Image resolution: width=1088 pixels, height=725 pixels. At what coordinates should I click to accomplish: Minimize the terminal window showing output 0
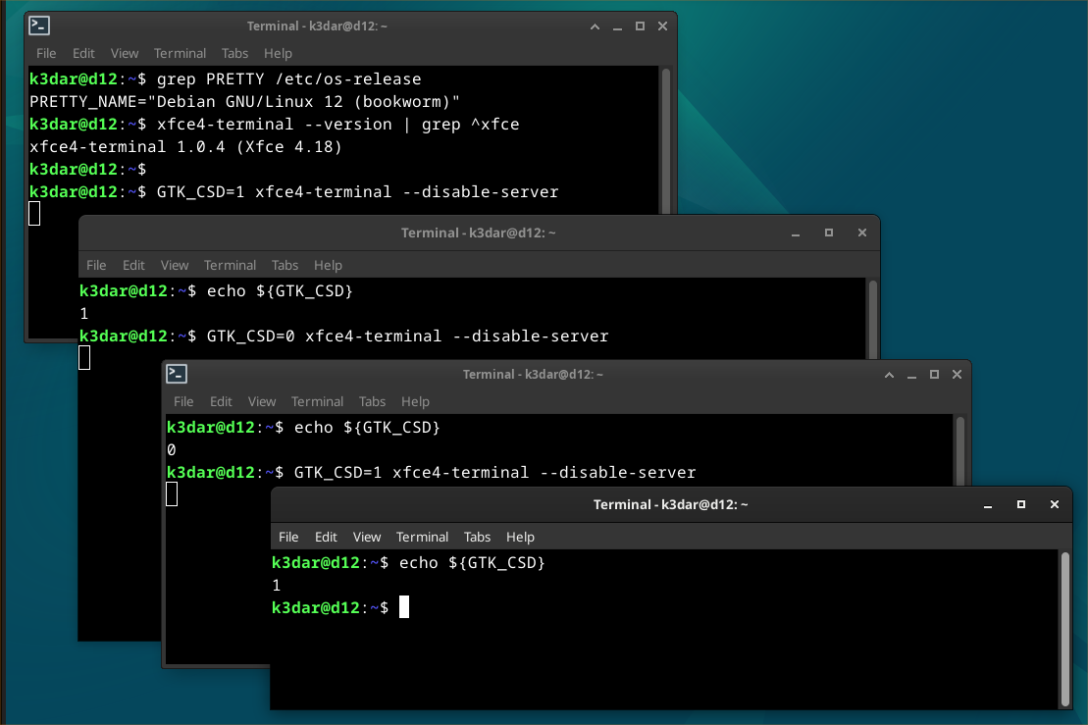[x=911, y=375]
